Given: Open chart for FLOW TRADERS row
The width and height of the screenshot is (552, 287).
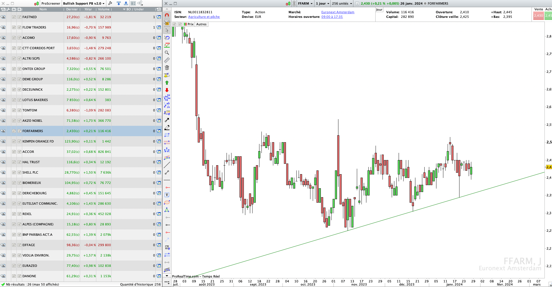Looking at the screenshot, I should pos(159,27).
